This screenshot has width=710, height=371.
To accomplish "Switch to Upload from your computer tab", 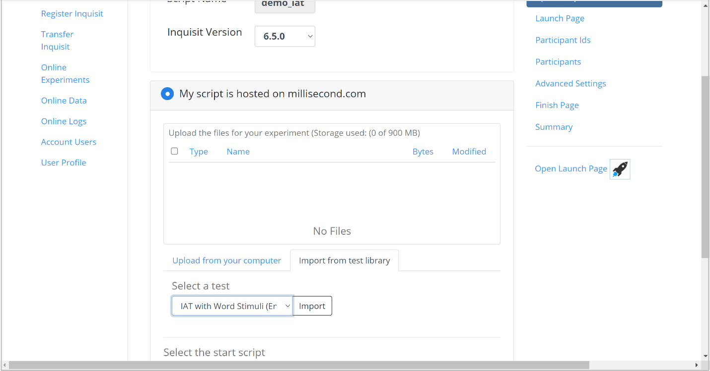I will coord(227,261).
